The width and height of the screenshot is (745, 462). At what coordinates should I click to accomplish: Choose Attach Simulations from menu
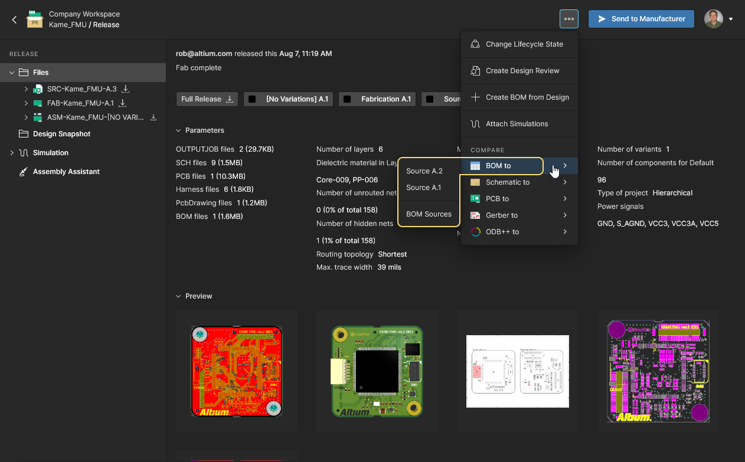(x=519, y=124)
